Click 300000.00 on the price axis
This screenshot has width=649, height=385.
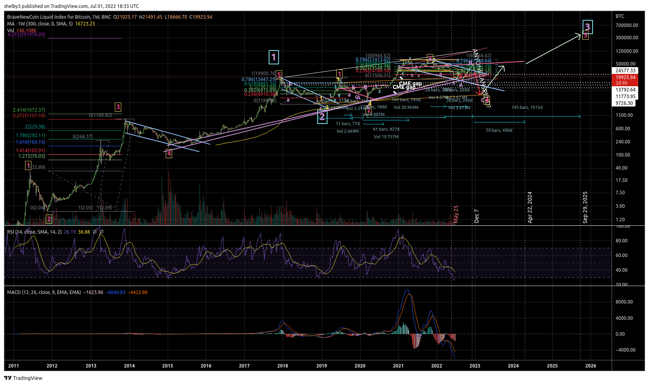tap(627, 38)
